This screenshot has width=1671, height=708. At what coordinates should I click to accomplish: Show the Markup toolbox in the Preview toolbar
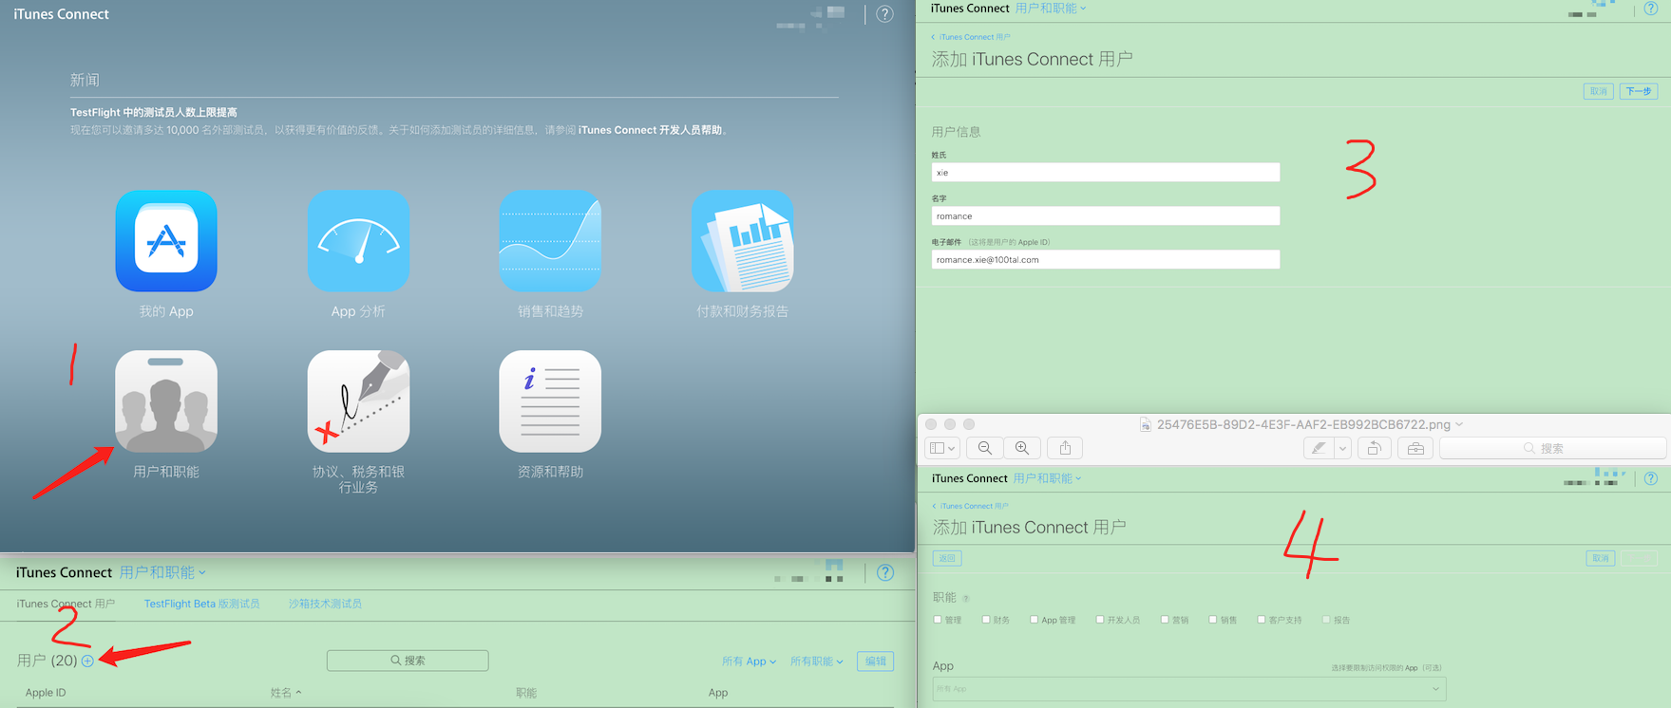pyautogui.click(x=1415, y=448)
